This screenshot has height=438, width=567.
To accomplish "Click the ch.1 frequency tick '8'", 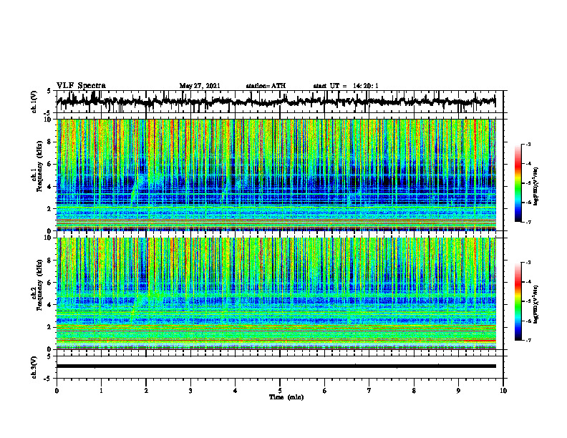I will click(x=51, y=142).
